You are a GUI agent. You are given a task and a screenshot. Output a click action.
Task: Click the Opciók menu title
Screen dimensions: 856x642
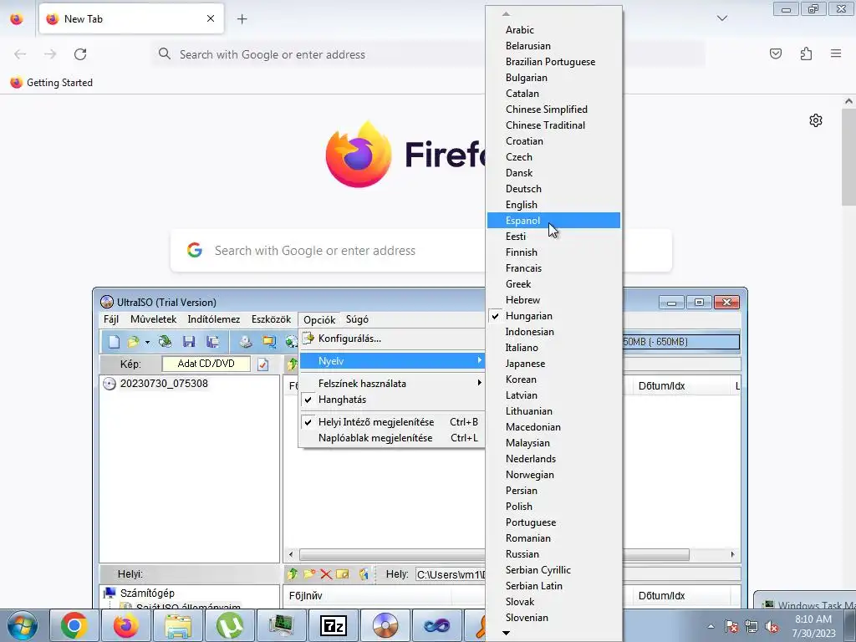319,320
